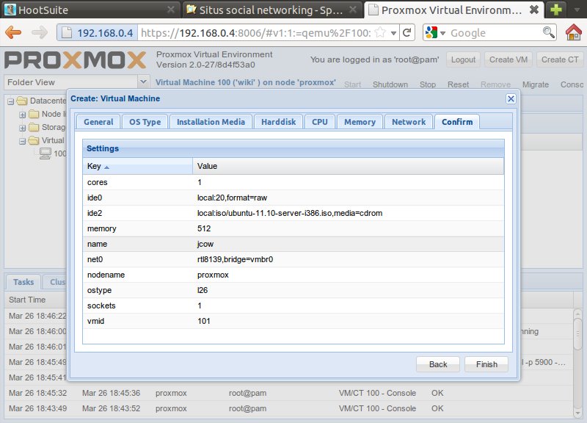Click the page reload icon
Image resolution: width=587 pixels, height=423 pixels.
pos(407,33)
